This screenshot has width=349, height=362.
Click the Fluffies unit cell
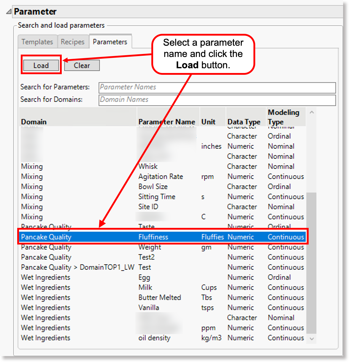[212, 237]
